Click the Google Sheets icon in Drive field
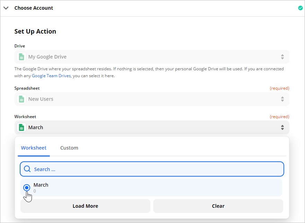The image size is (305, 223). pyautogui.click(x=21, y=57)
